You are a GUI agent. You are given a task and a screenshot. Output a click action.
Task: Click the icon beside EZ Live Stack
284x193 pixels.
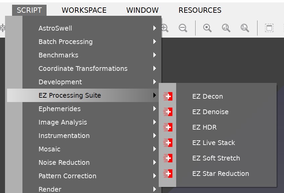coord(168,143)
